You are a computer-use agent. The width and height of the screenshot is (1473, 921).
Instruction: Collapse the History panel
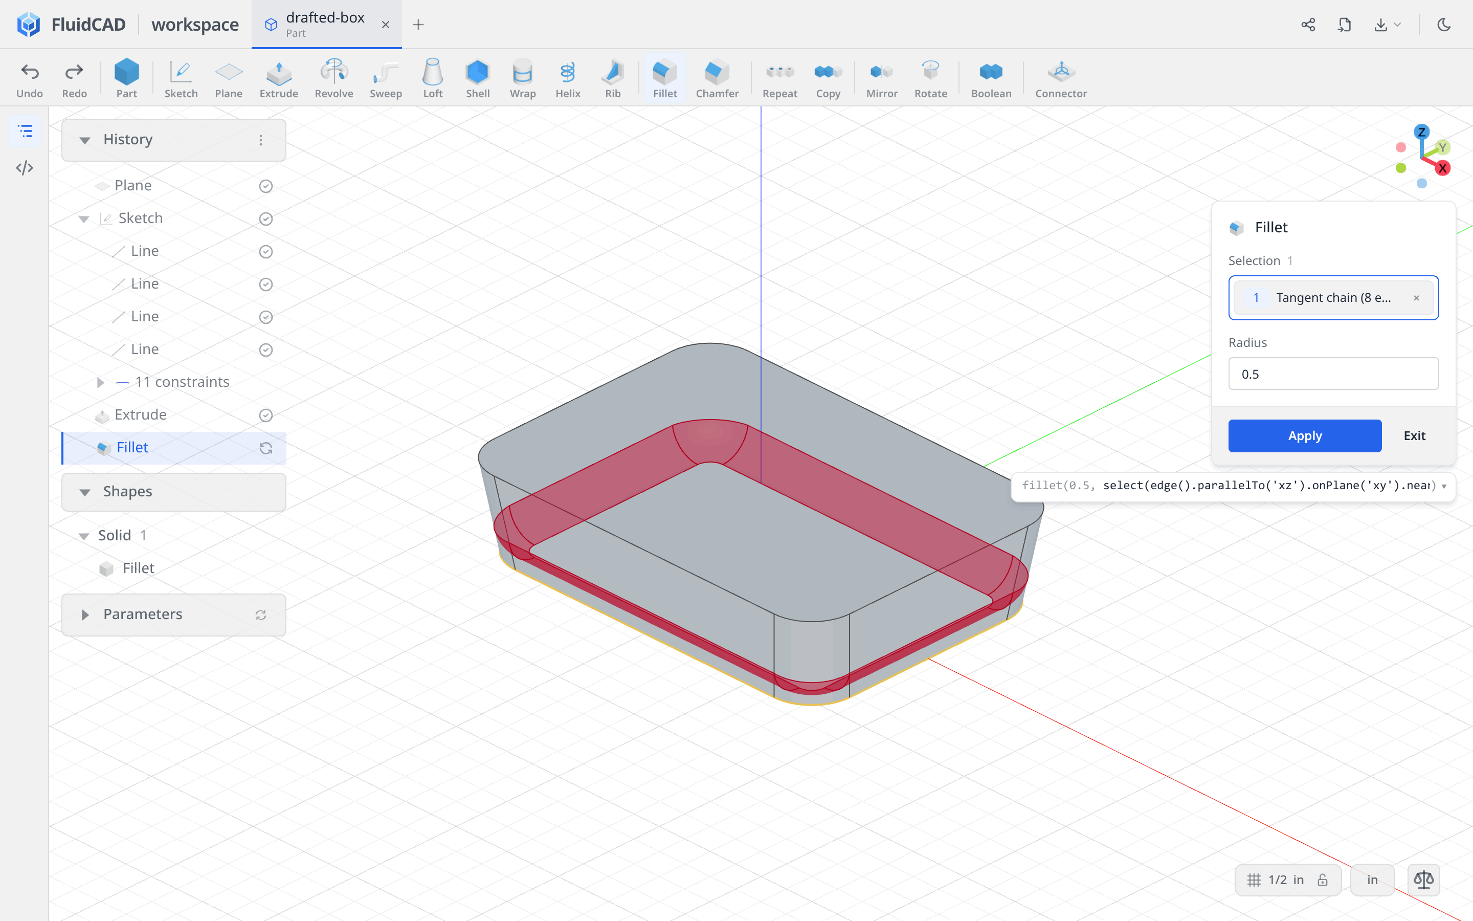(84, 140)
